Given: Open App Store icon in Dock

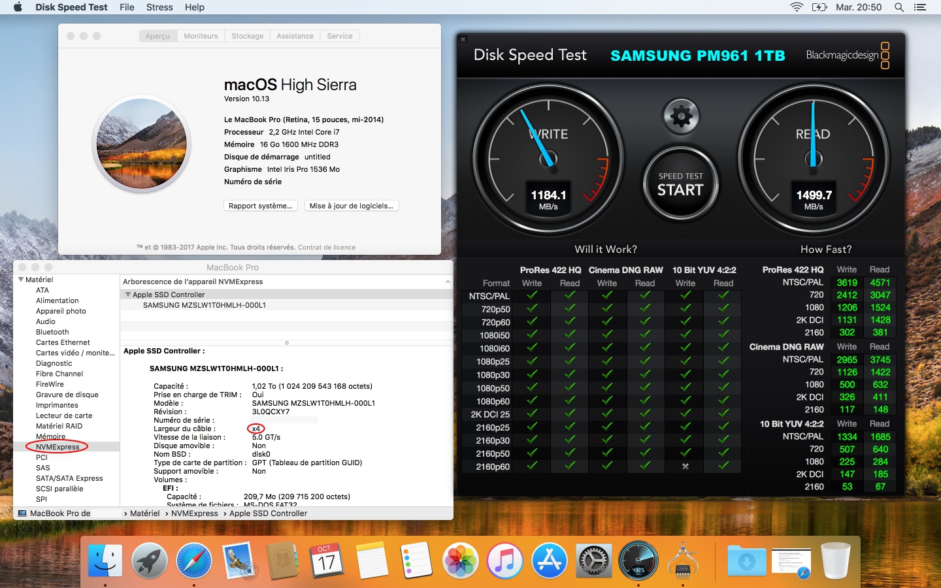Looking at the screenshot, I should click(550, 561).
